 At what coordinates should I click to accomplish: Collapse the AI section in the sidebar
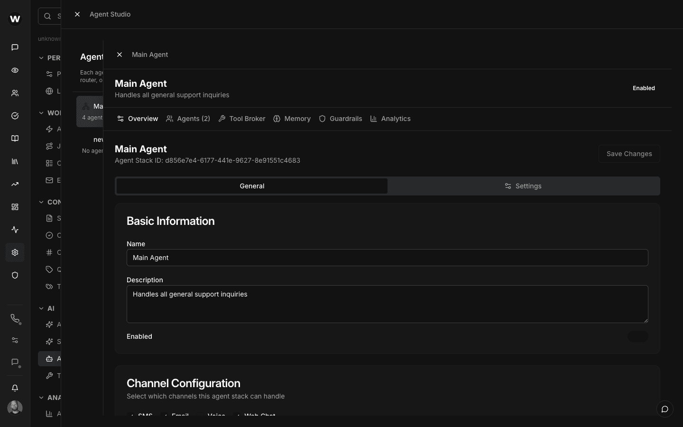(x=42, y=308)
